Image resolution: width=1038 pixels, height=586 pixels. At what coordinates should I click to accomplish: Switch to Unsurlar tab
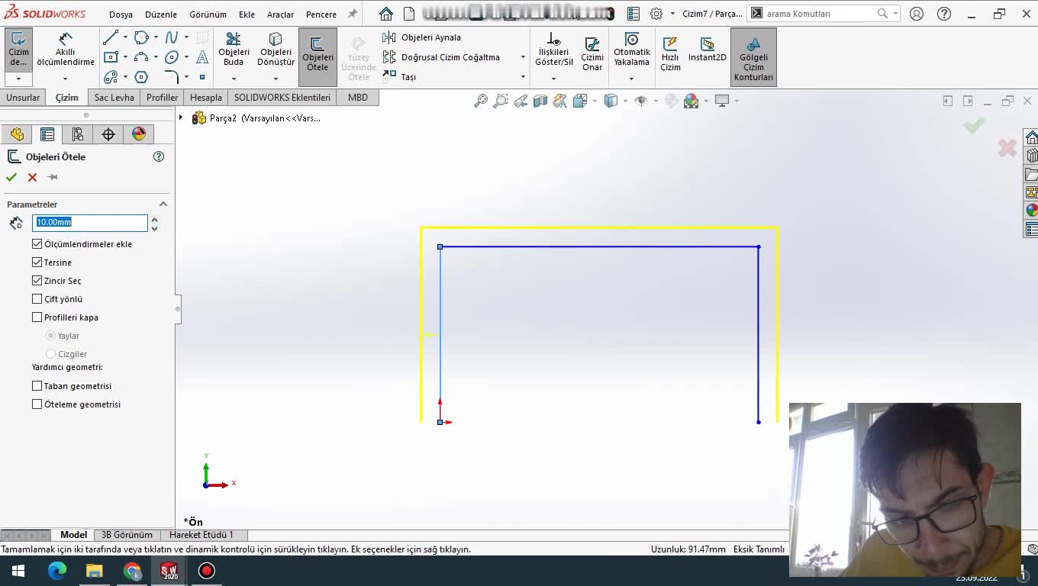tap(23, 98)
